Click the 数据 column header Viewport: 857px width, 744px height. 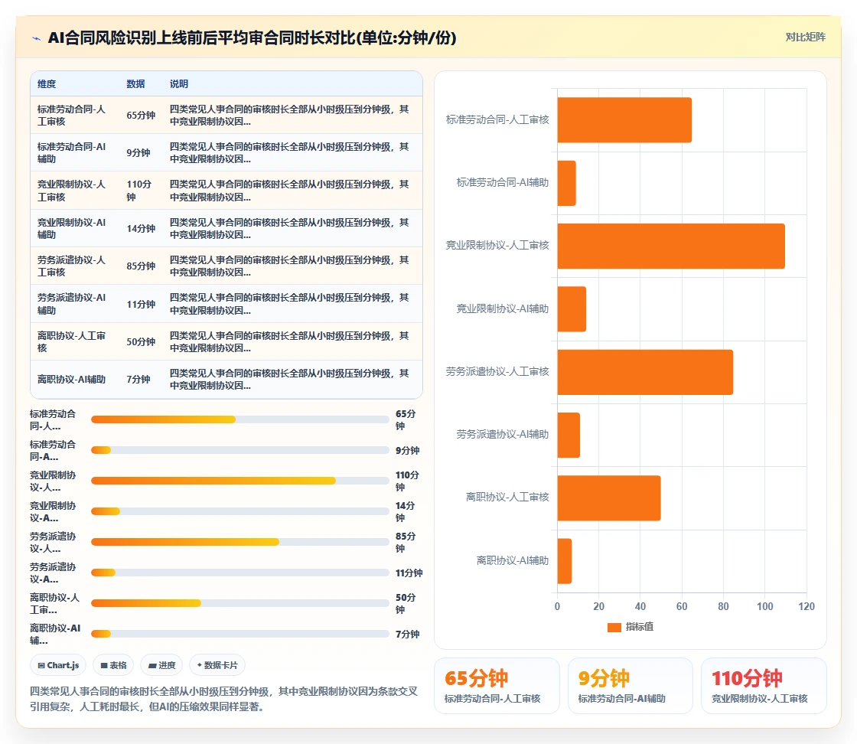point(135,84)
